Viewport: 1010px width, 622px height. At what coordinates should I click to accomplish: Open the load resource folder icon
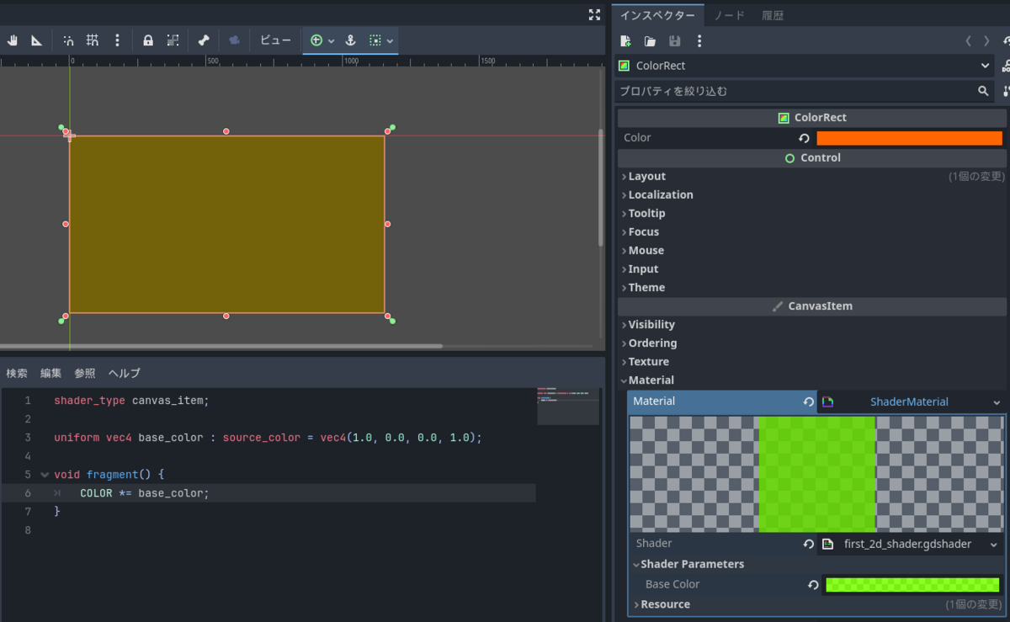click(x=650, y=40)
